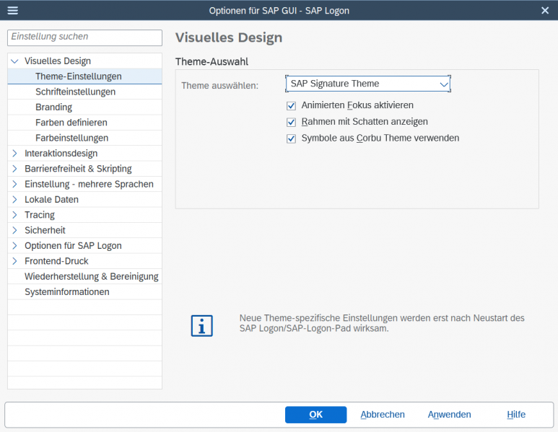
Task: Open the Branding settings page
Action: (x=84, y=107)
